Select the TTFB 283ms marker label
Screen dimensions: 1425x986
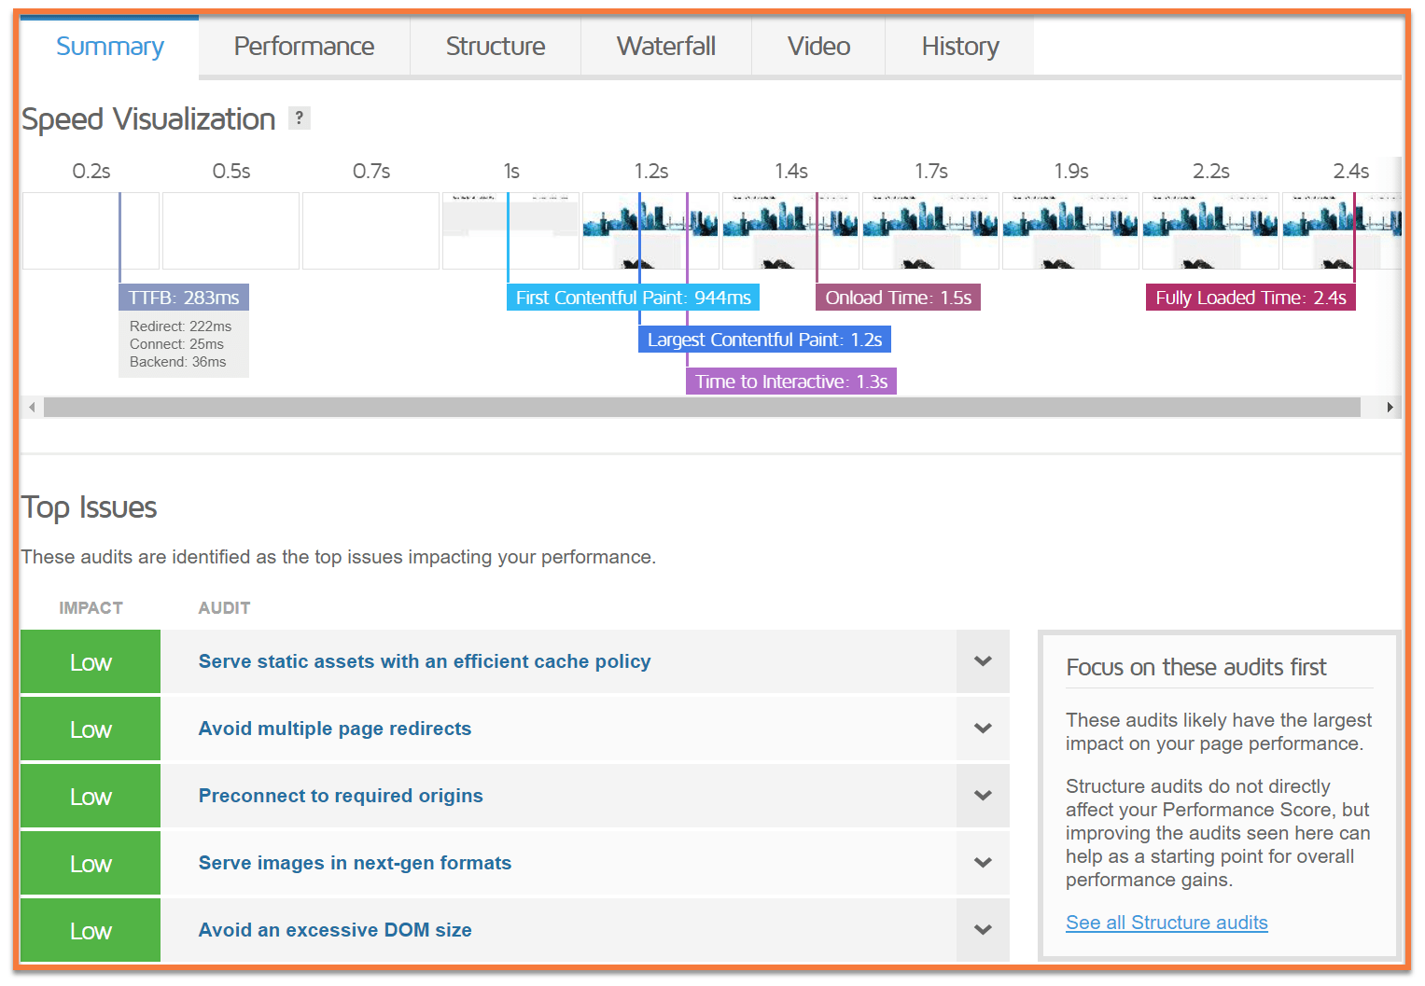[184, 298]
